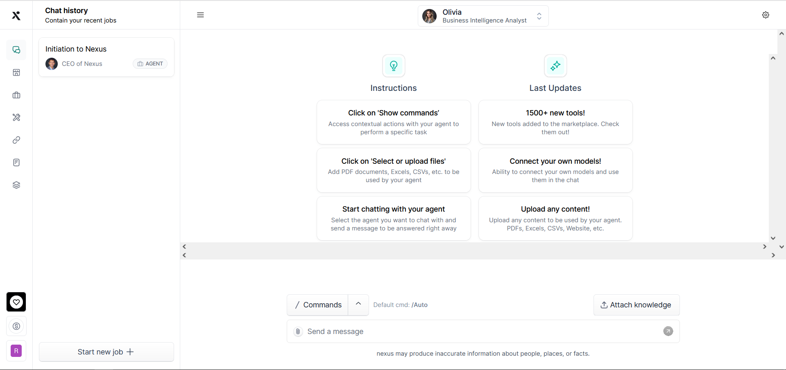
Task: Click the Start new job button
Action: click(106, 352)
